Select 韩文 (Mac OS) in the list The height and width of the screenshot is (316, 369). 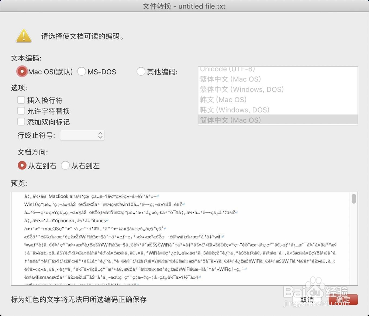click(278, 100)
